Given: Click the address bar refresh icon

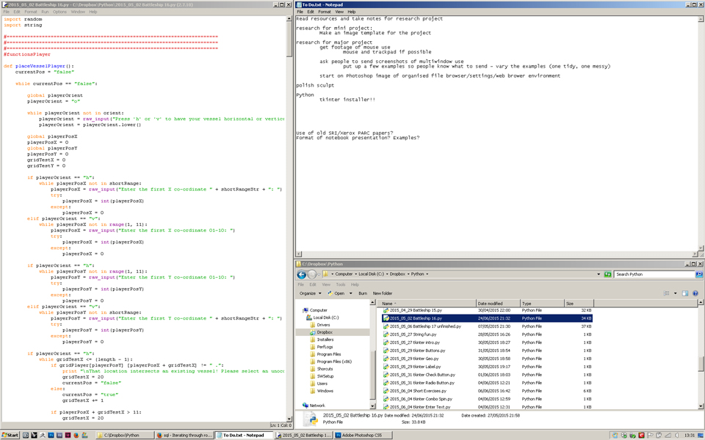Looking at the screenshot, I should tap(607, 274).
